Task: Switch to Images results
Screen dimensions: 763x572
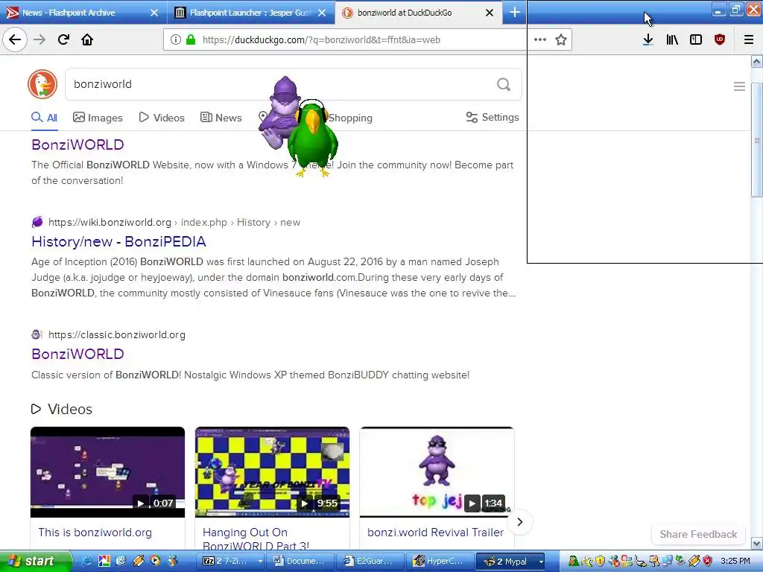Action: pyautogui.click(x=98, y=118)
